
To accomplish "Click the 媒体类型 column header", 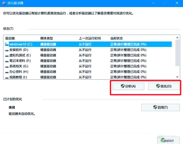I will click(x=47, y=38).
